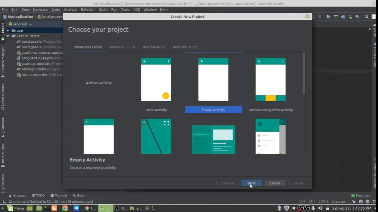Open the Build menu
378x212 pixels.
103,9
